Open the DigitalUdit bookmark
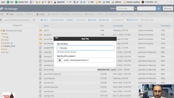174x98 pixels. (59, 2)
